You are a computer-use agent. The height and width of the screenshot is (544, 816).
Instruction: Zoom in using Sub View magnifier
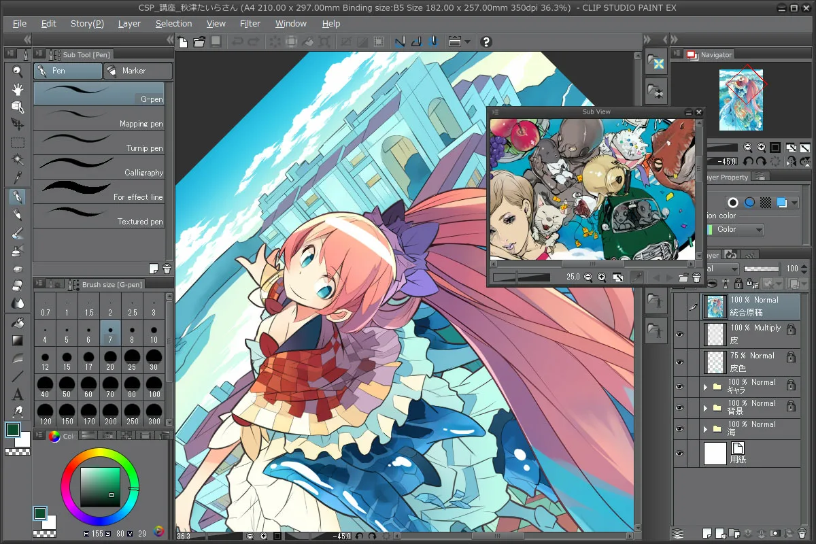coord(602,277)
